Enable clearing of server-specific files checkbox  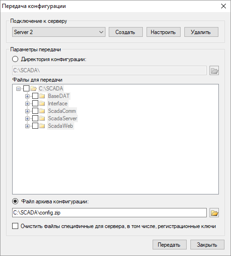15,226
